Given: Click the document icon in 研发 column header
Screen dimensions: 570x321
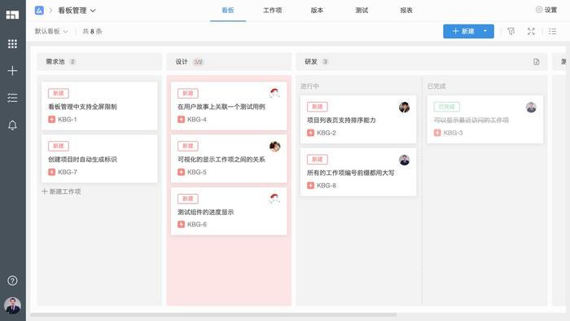Looking at the screenshot, I should pyautogui.click(x=537, y=62).
